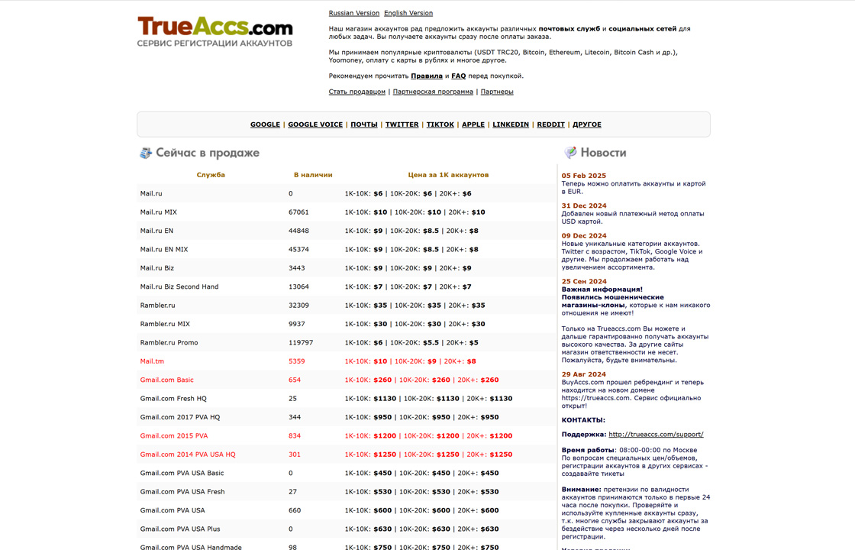Select the Mail.ru Biz service name
Screen dimensions: 855x550
(157, 268)
